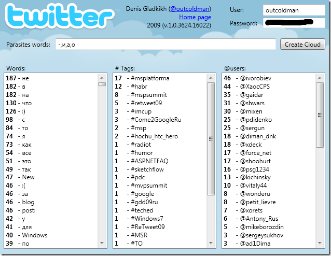
Task: Select tag row #hochu_htc_hero
Action: (160, 136)
